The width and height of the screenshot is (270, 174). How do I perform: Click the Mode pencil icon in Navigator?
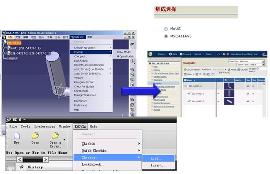[229, 69]
